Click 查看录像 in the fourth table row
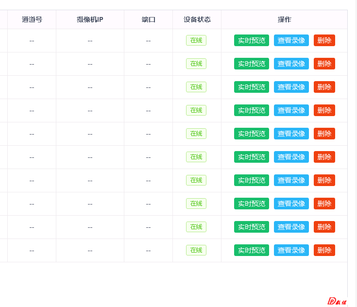Image resolution: width=357 pixels, height=307 pixels. click(291, 110)
